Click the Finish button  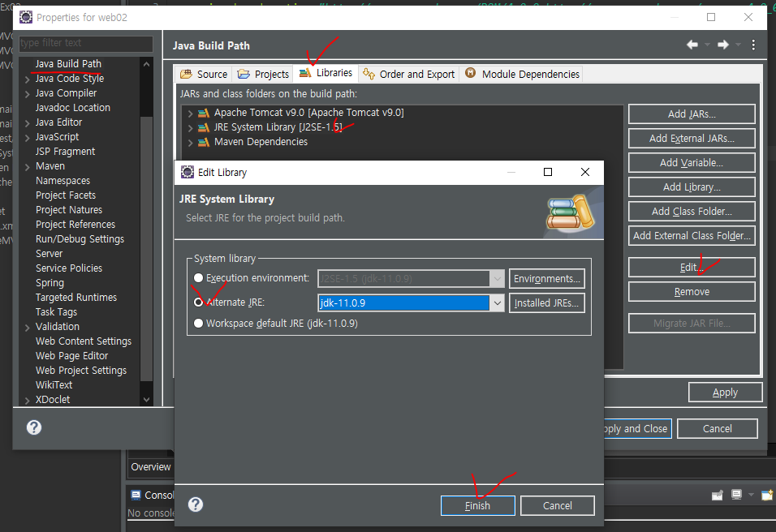(x=477, y=505)
